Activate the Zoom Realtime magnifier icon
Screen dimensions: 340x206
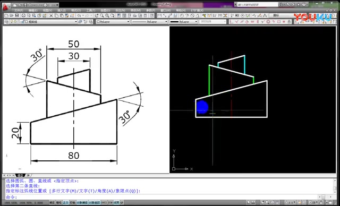102,15
